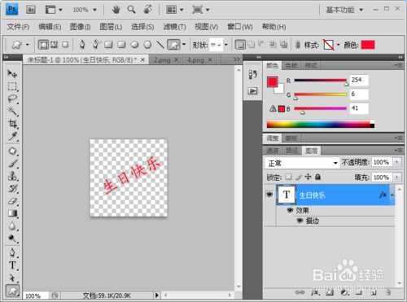This screenshot has width=407, height=302.
Task: Click the R value input field
Action: point(359,80)
